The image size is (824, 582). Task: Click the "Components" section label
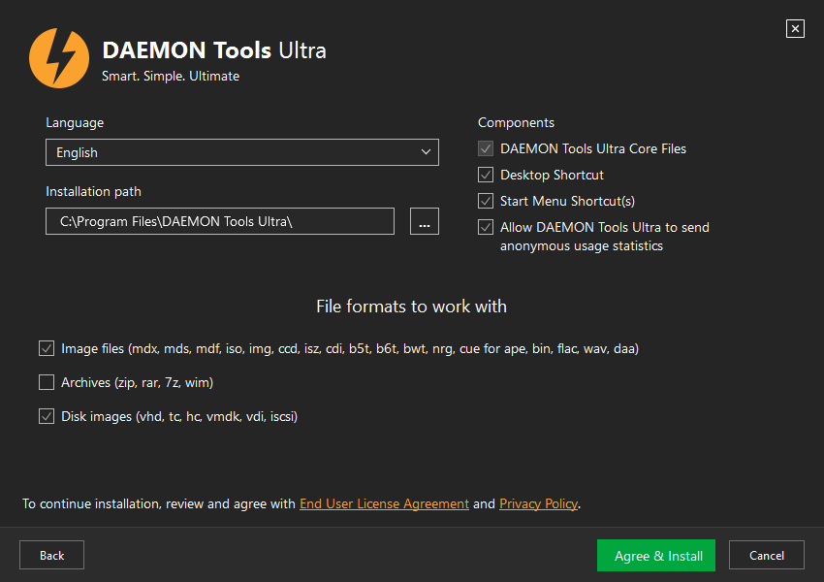(x=516, y=122)
